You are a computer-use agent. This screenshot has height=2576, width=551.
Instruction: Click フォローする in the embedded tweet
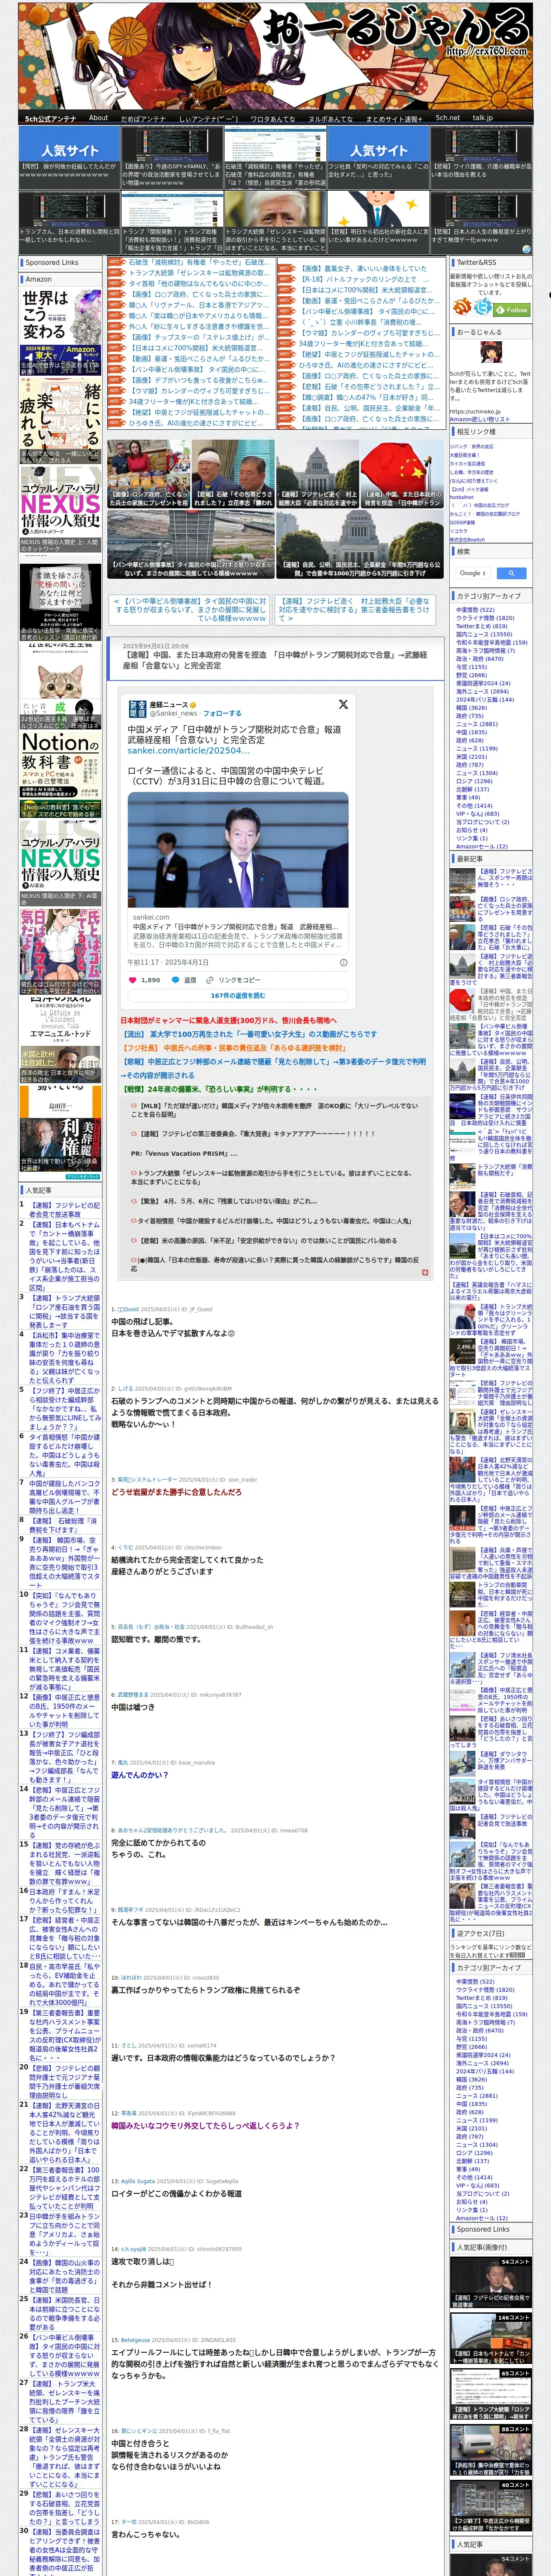(x=222, y=713)
